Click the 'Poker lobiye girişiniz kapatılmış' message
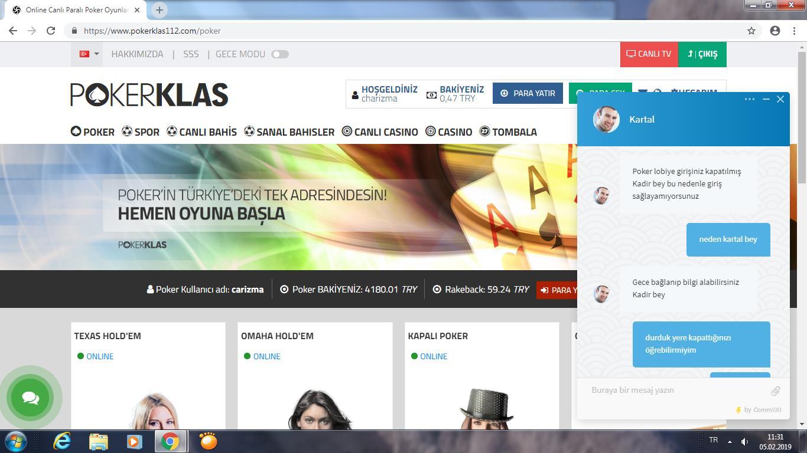The width and height of the screenshot is (807, 453). 688,184
